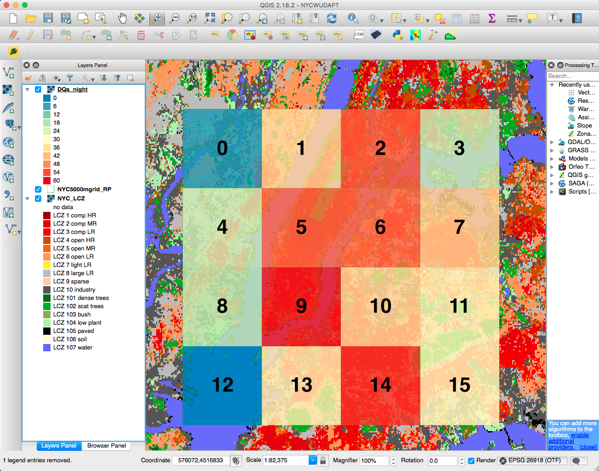Click the Zoom In magnifier tool
This screenshot has width=599, height=471.
(157, 18)
